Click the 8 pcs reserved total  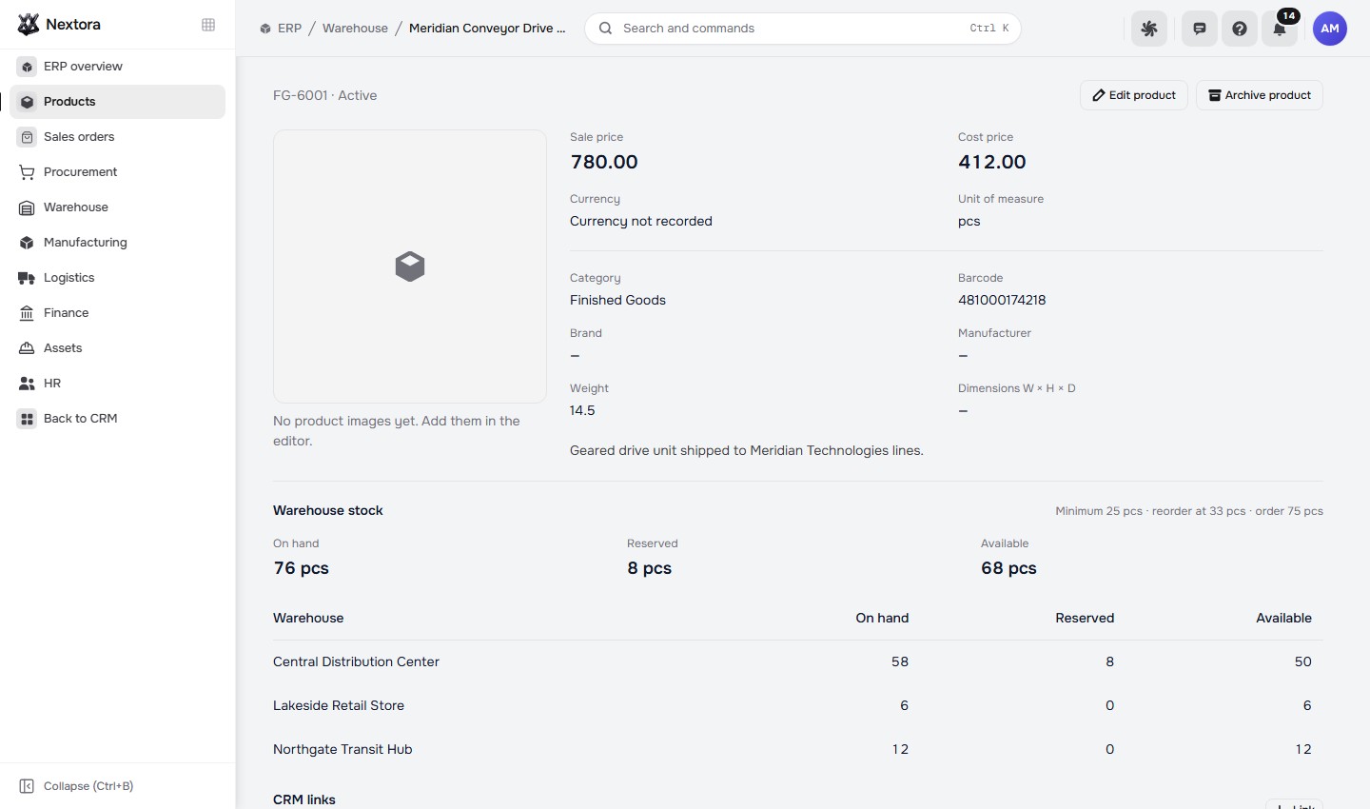tap(650, 568)
